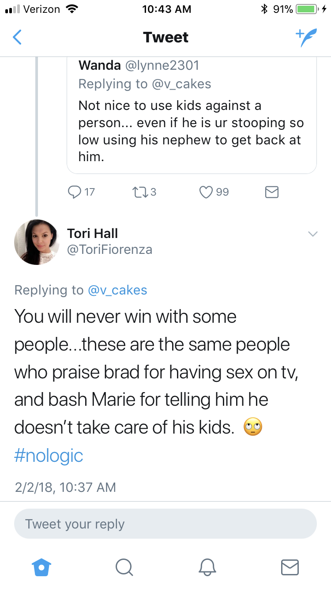Tap the battery indicator in status bar
The width and height of the screenshot is (331, 589).
(308, 9)
